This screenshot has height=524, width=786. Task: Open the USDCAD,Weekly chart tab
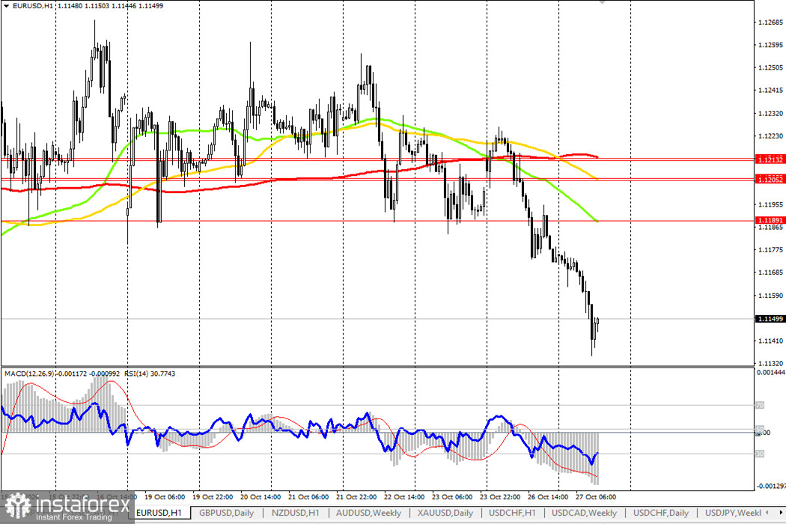585,513
